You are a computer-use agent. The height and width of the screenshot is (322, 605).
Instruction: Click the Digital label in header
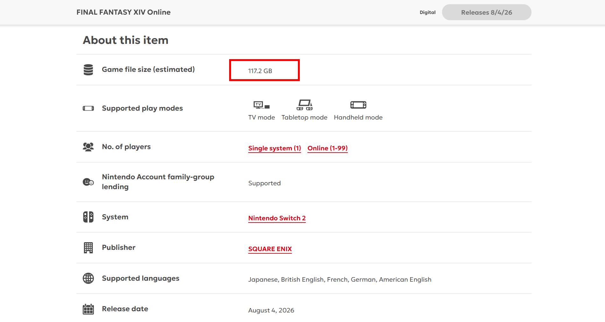coord(427,12)
